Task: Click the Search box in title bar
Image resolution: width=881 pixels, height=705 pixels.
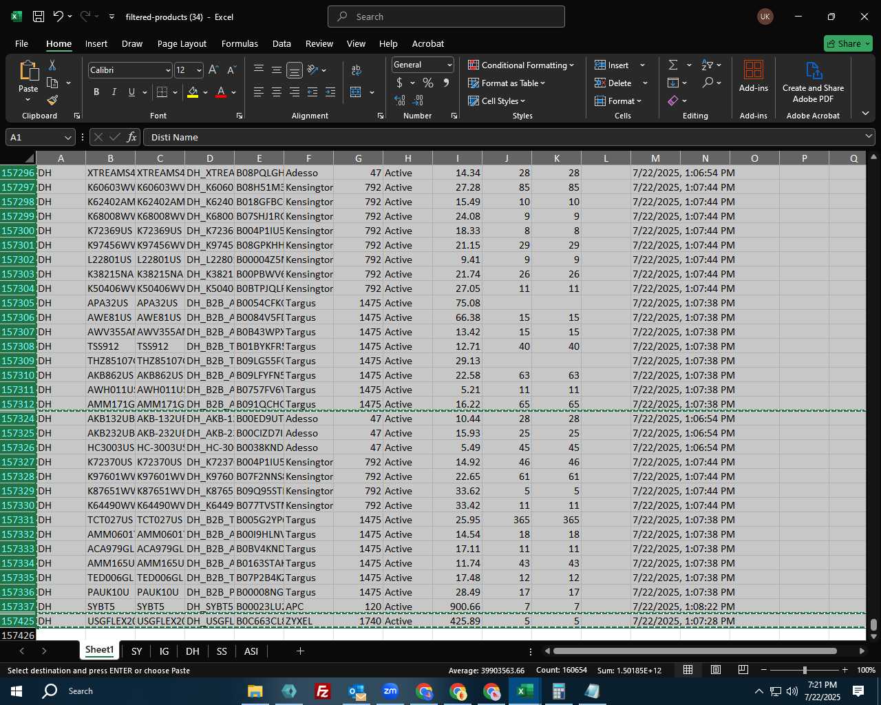Action: (x=446, y=17)
